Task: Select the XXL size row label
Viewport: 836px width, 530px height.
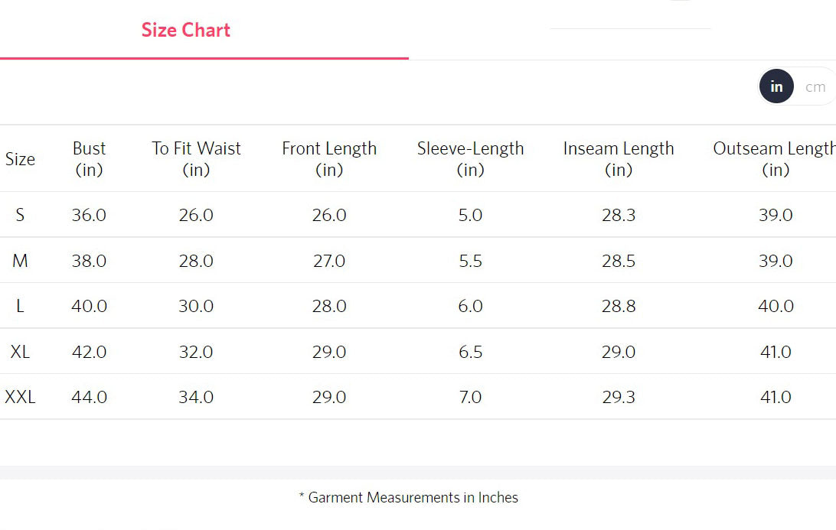Action: 20,397
